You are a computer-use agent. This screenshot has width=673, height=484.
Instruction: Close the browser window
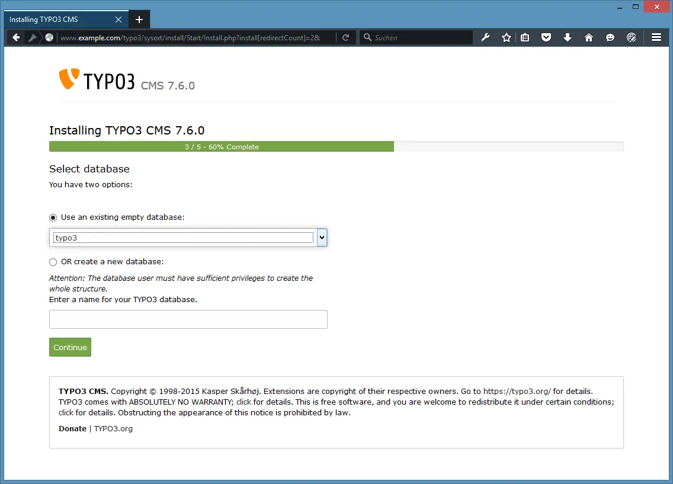click(656, 7)
